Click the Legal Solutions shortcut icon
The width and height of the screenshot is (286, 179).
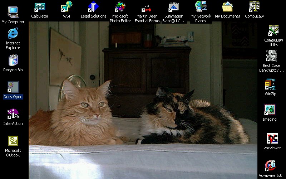click(93, 6)
